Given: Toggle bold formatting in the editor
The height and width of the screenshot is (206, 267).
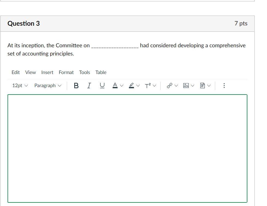Looking at the screenshot, I should click(x=76, y=86).
